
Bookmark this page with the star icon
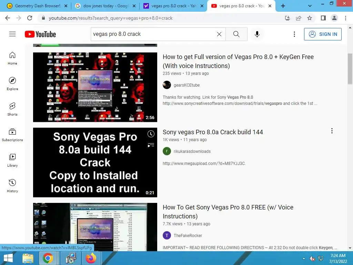pyautogui.click(x=310, y=18)
